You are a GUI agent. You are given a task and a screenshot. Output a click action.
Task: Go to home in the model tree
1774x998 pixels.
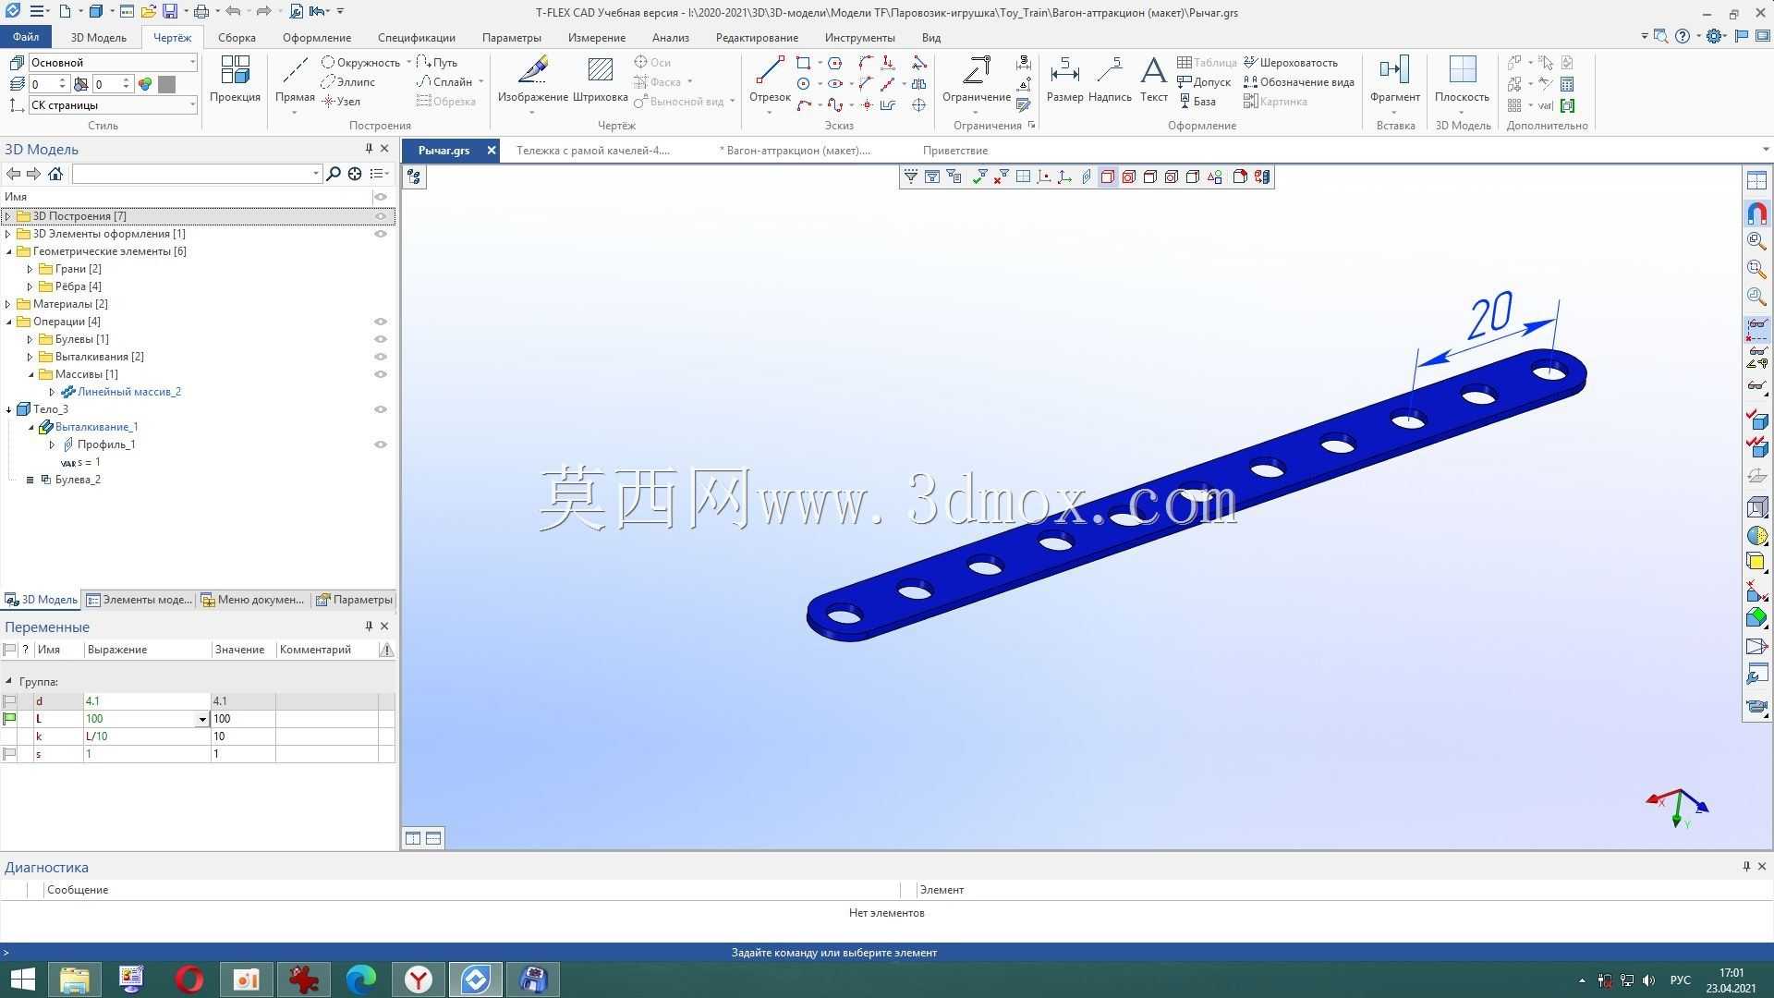(55, 174)
